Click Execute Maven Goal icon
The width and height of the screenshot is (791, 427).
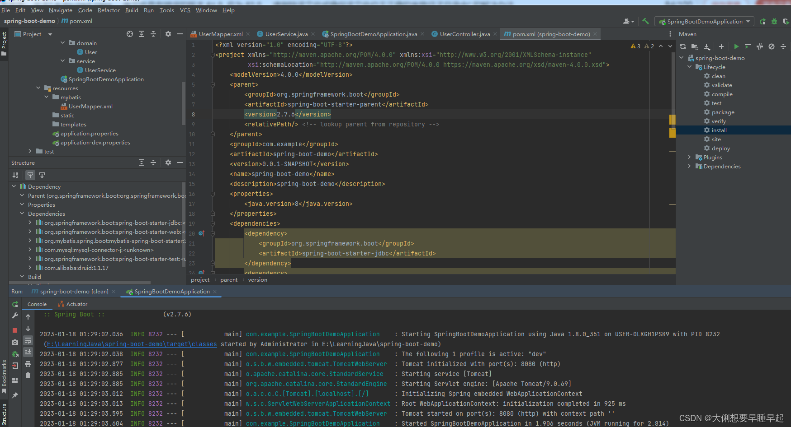pyautogui.click(x=748, y=46)
